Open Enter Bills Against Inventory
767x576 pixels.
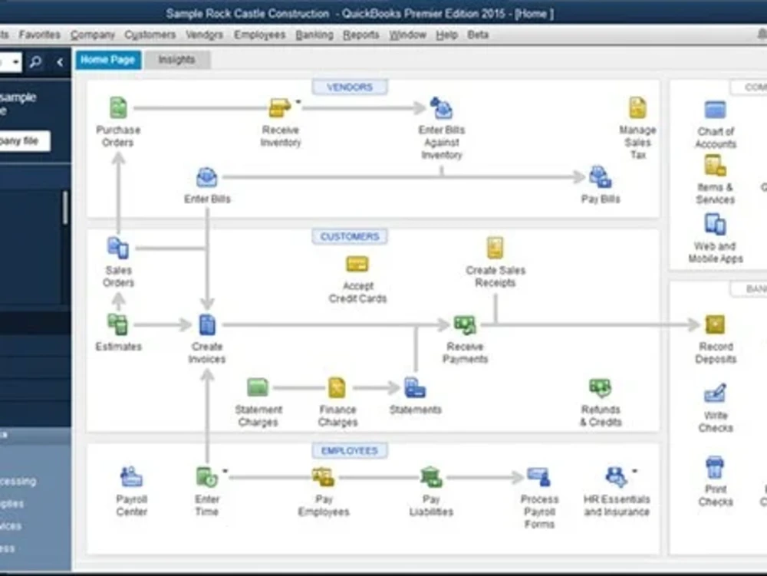pos(441,108)
